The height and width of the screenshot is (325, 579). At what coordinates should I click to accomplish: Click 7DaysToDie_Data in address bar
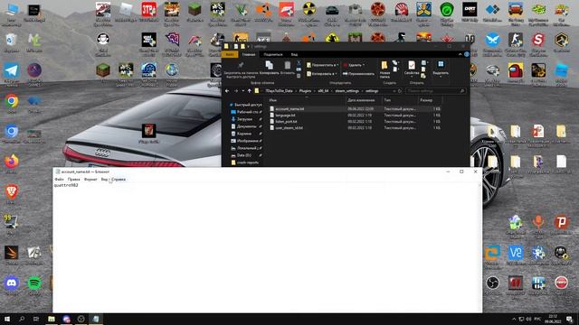pyautogui.click(x=279, y=91)
